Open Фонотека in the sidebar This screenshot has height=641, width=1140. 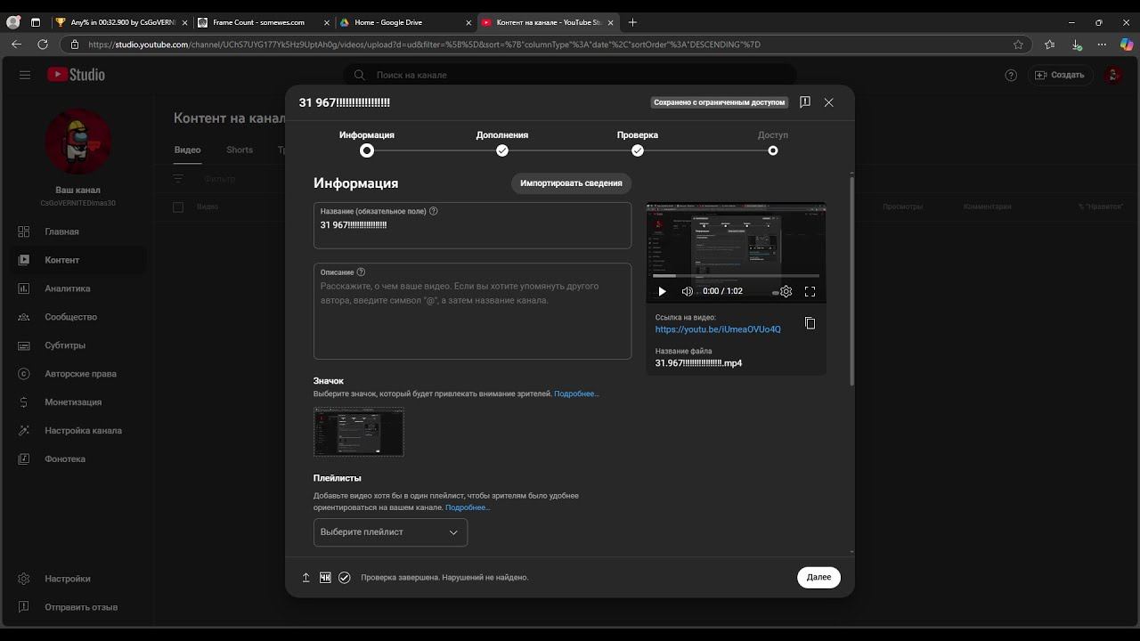point(77,459)
